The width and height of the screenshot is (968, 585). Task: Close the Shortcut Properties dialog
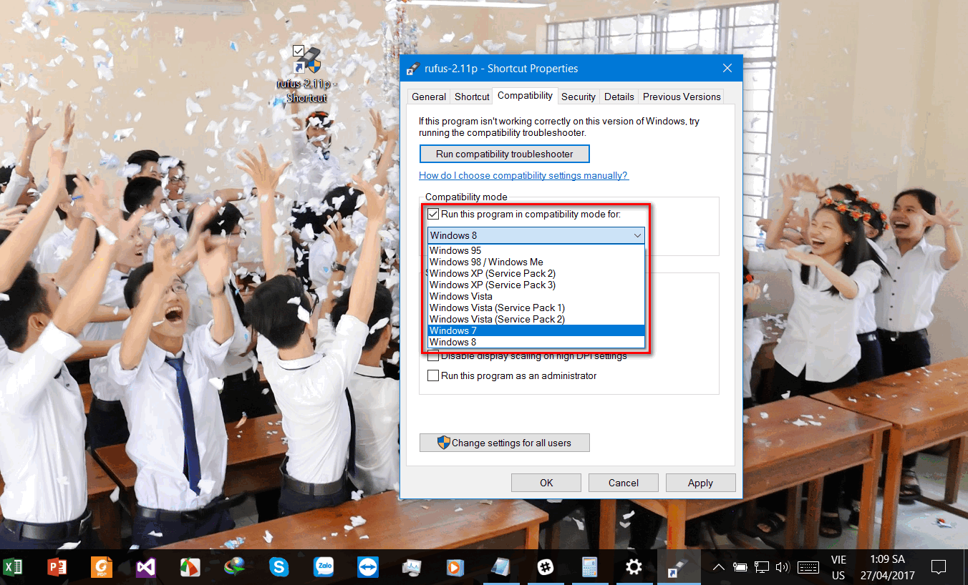(727, 69)
